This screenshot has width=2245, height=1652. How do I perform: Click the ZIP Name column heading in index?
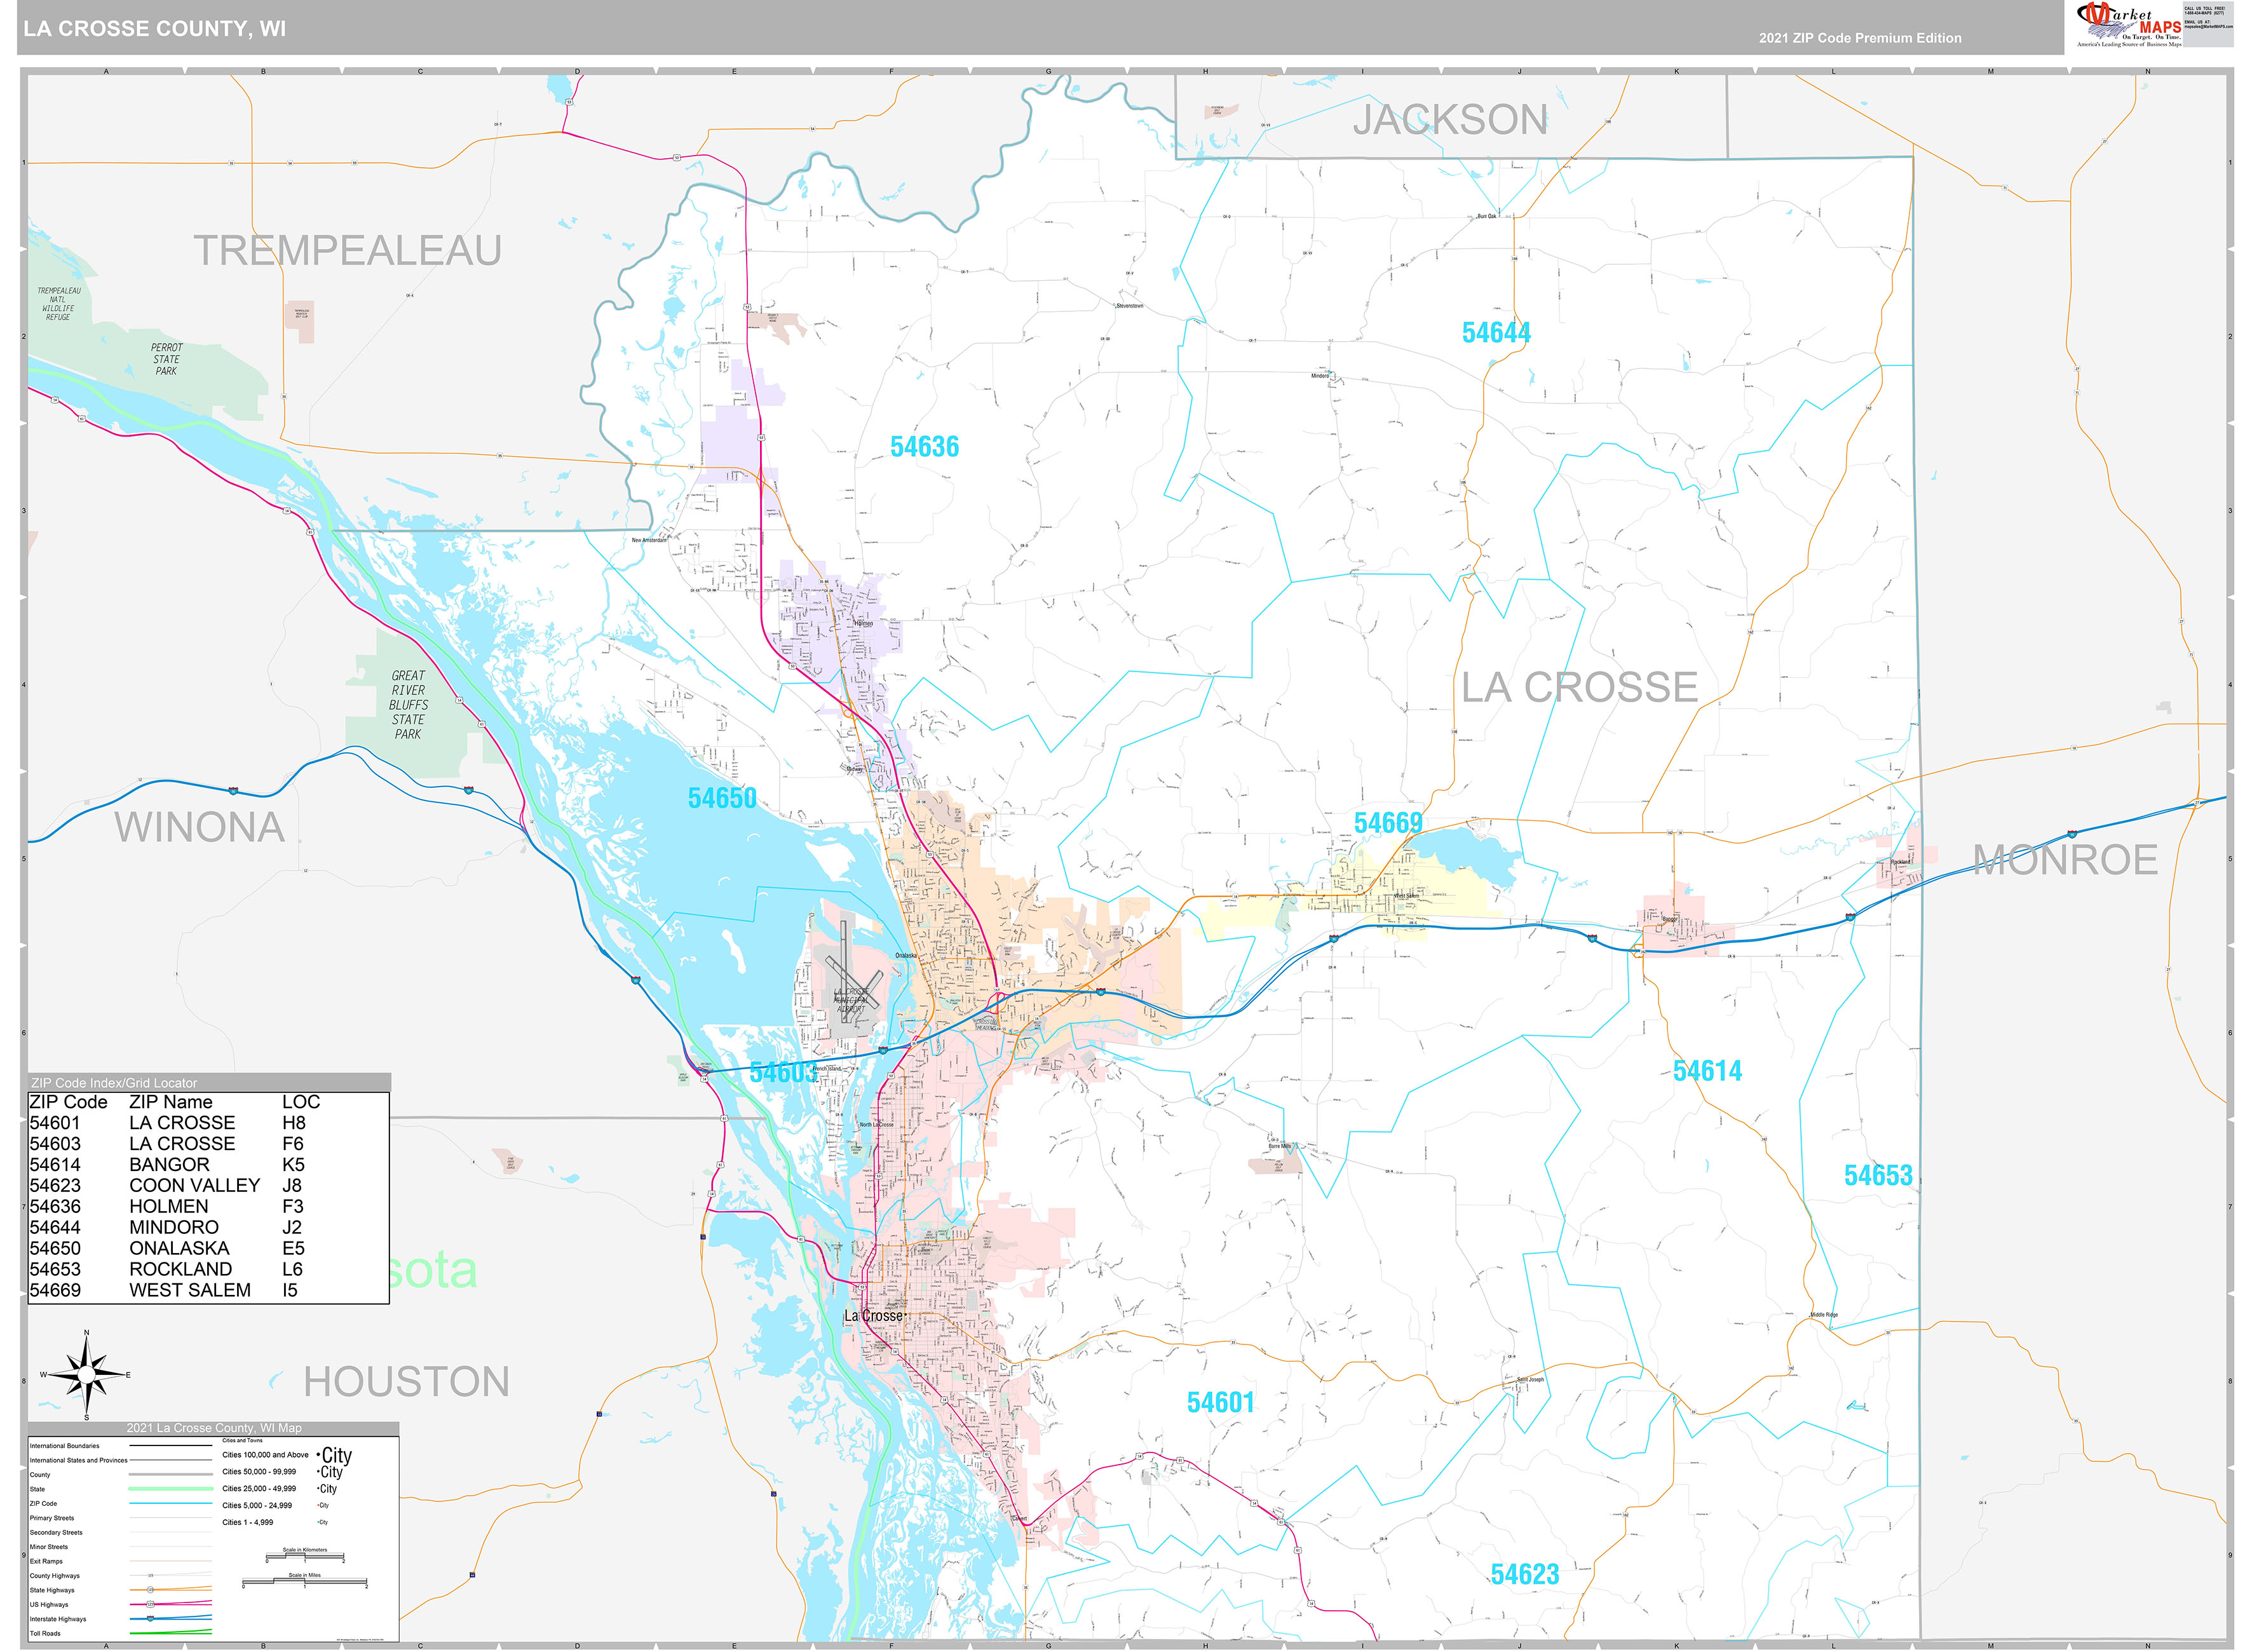[x=170, y=1102]
